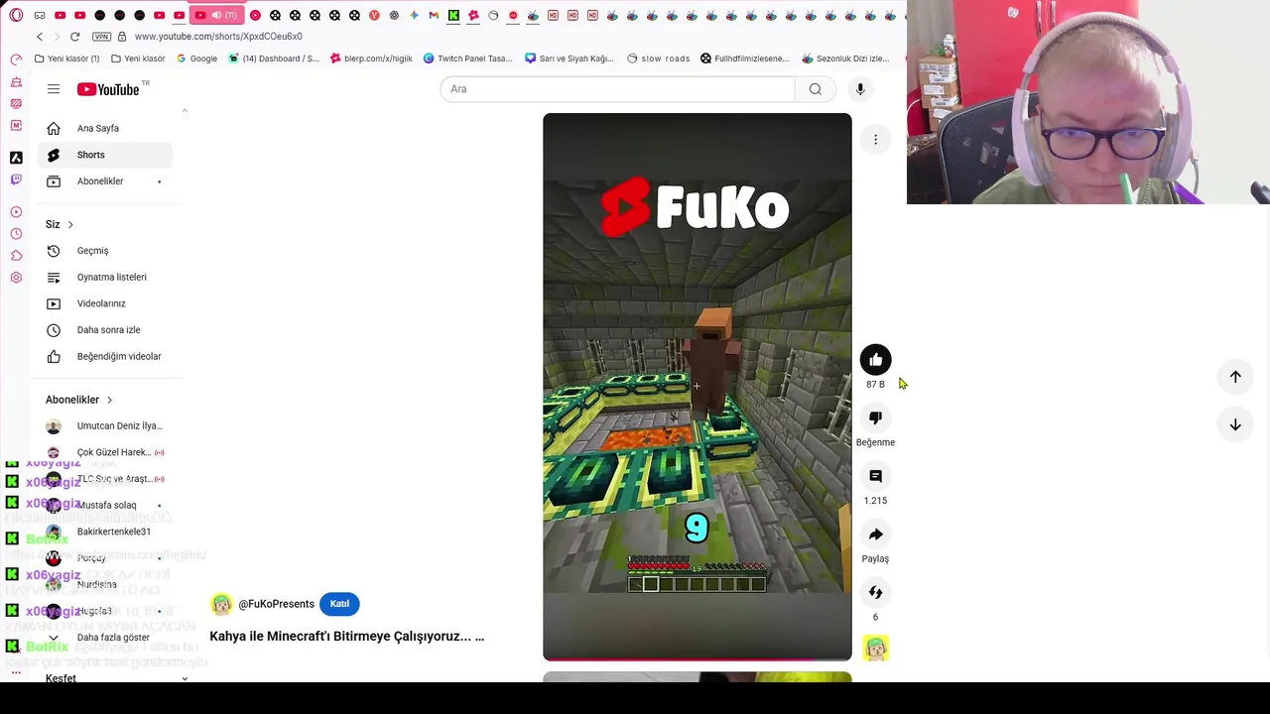Image resolution: width=1270 pixels, height=714 pixels.
Task: Click the VPN badge in address bar
Action: click(101, 37)
